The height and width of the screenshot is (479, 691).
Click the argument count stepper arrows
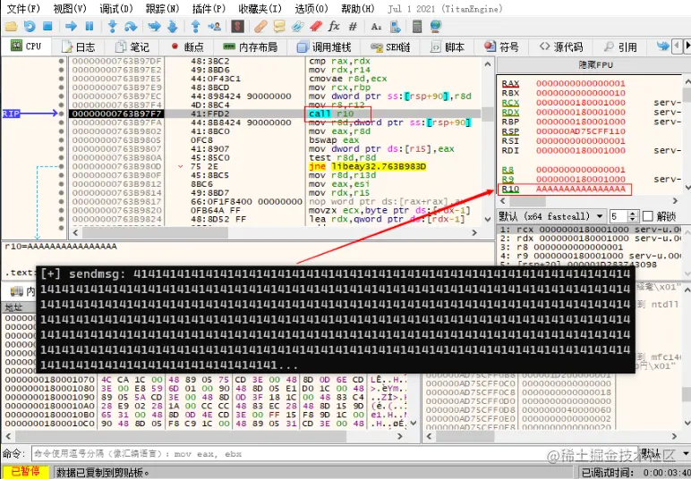coord(633,216)
